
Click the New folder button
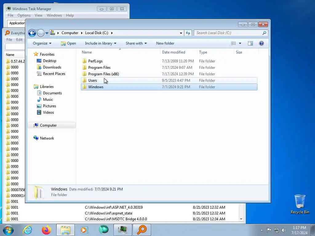pyautogui.click(x=165, y=43)
